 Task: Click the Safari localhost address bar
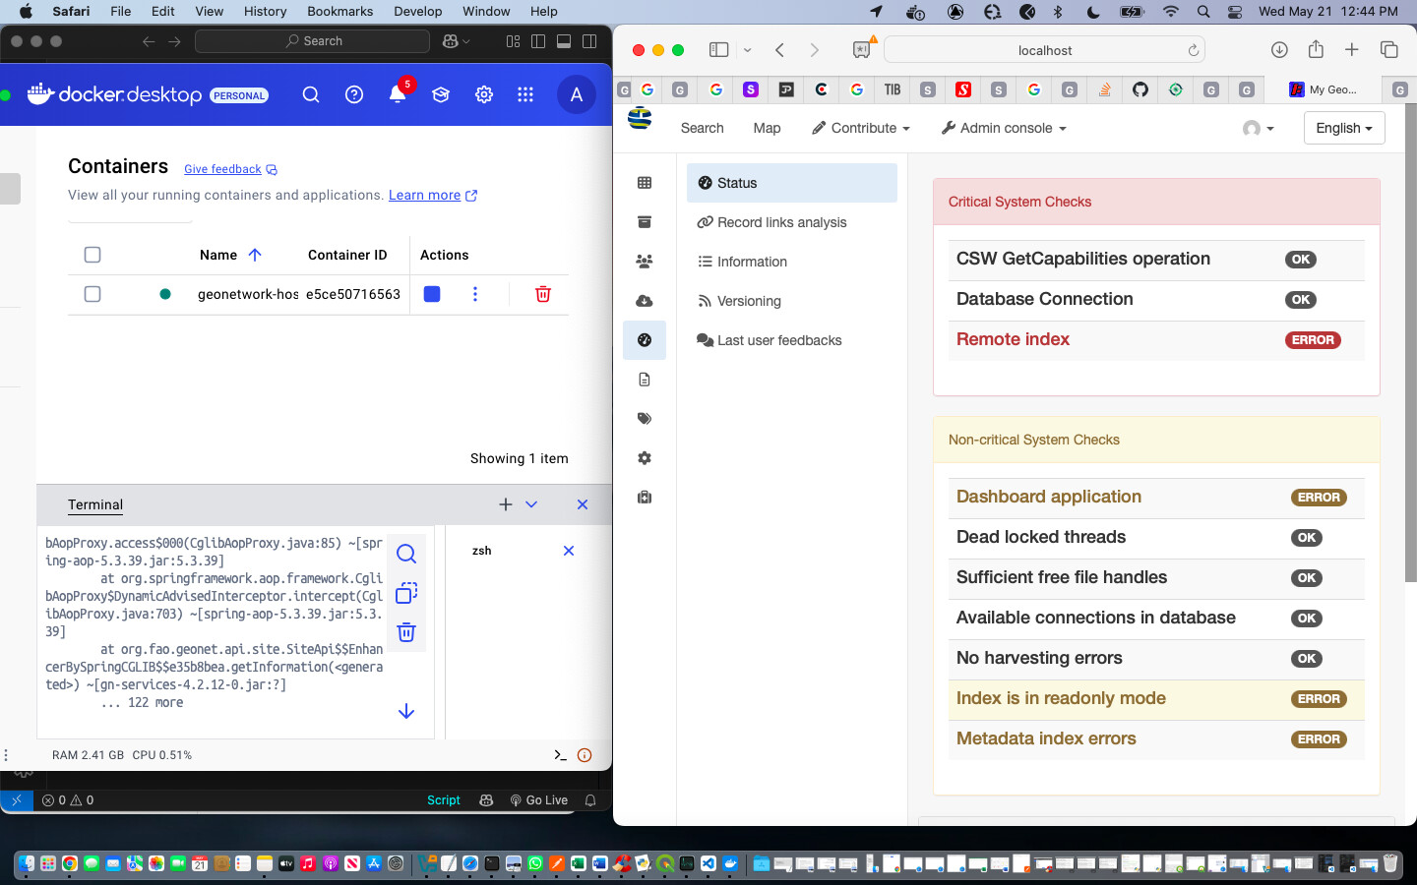point(1044,50)
